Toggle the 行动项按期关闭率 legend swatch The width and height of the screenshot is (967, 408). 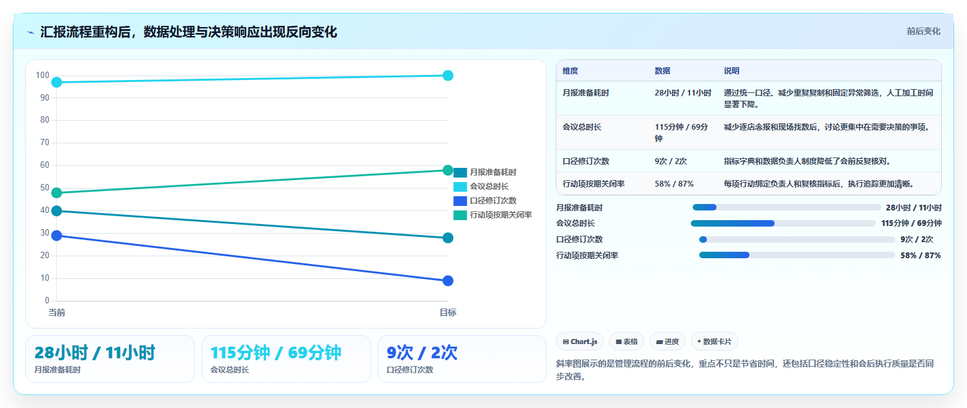[460, 215]
